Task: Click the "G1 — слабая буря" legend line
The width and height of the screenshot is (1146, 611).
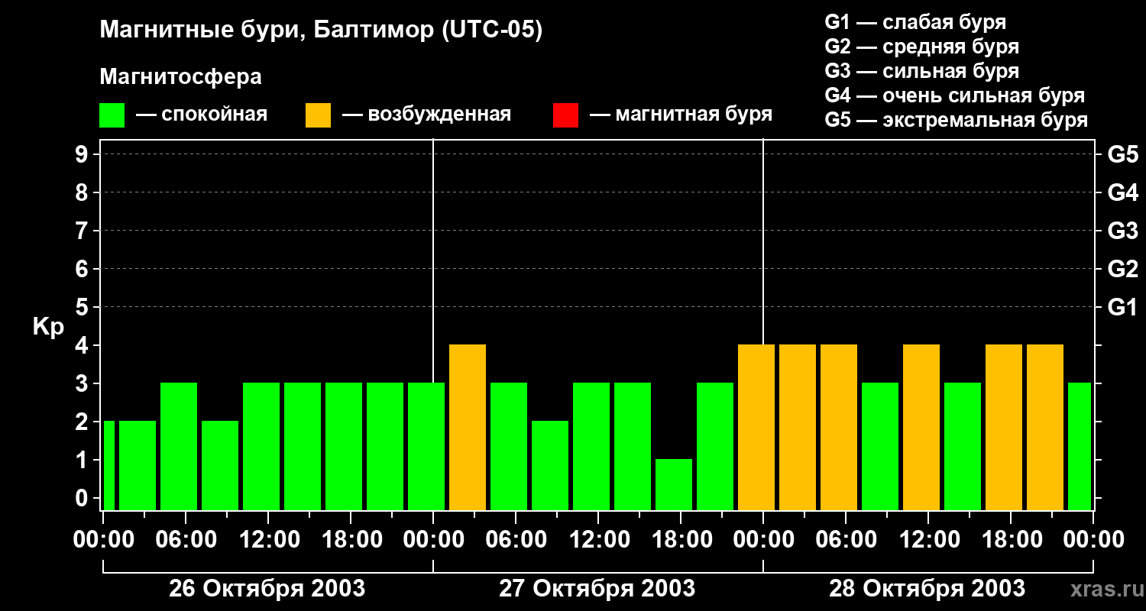Action: tap(915, 22)
